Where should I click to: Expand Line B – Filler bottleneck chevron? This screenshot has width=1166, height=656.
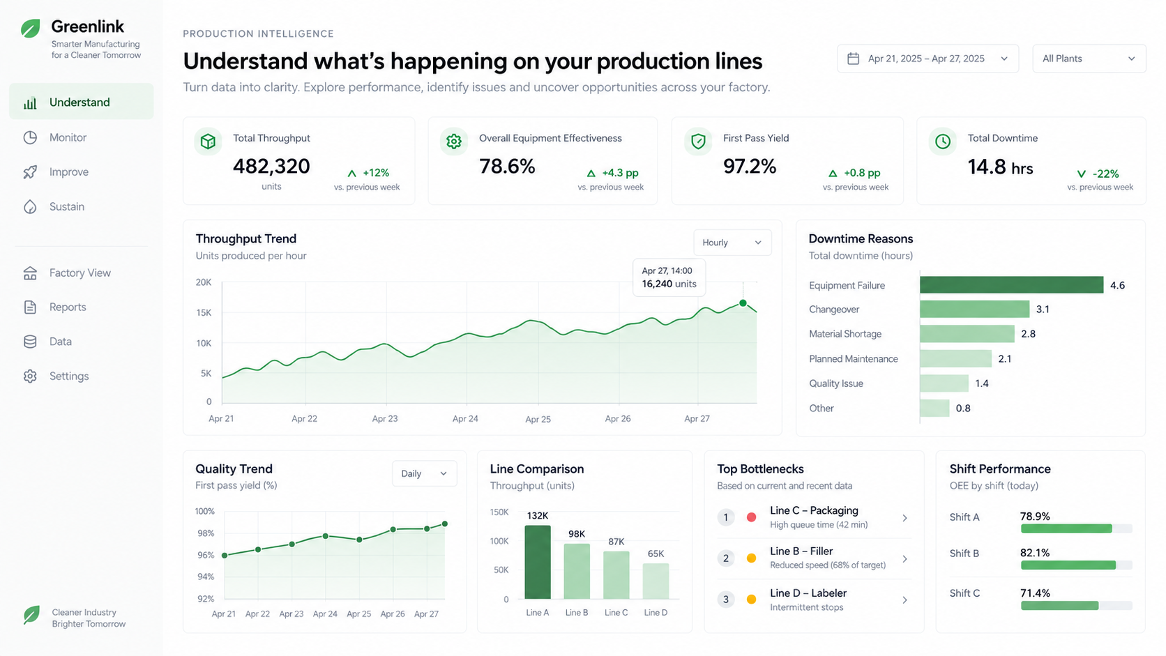pos(904,559)
